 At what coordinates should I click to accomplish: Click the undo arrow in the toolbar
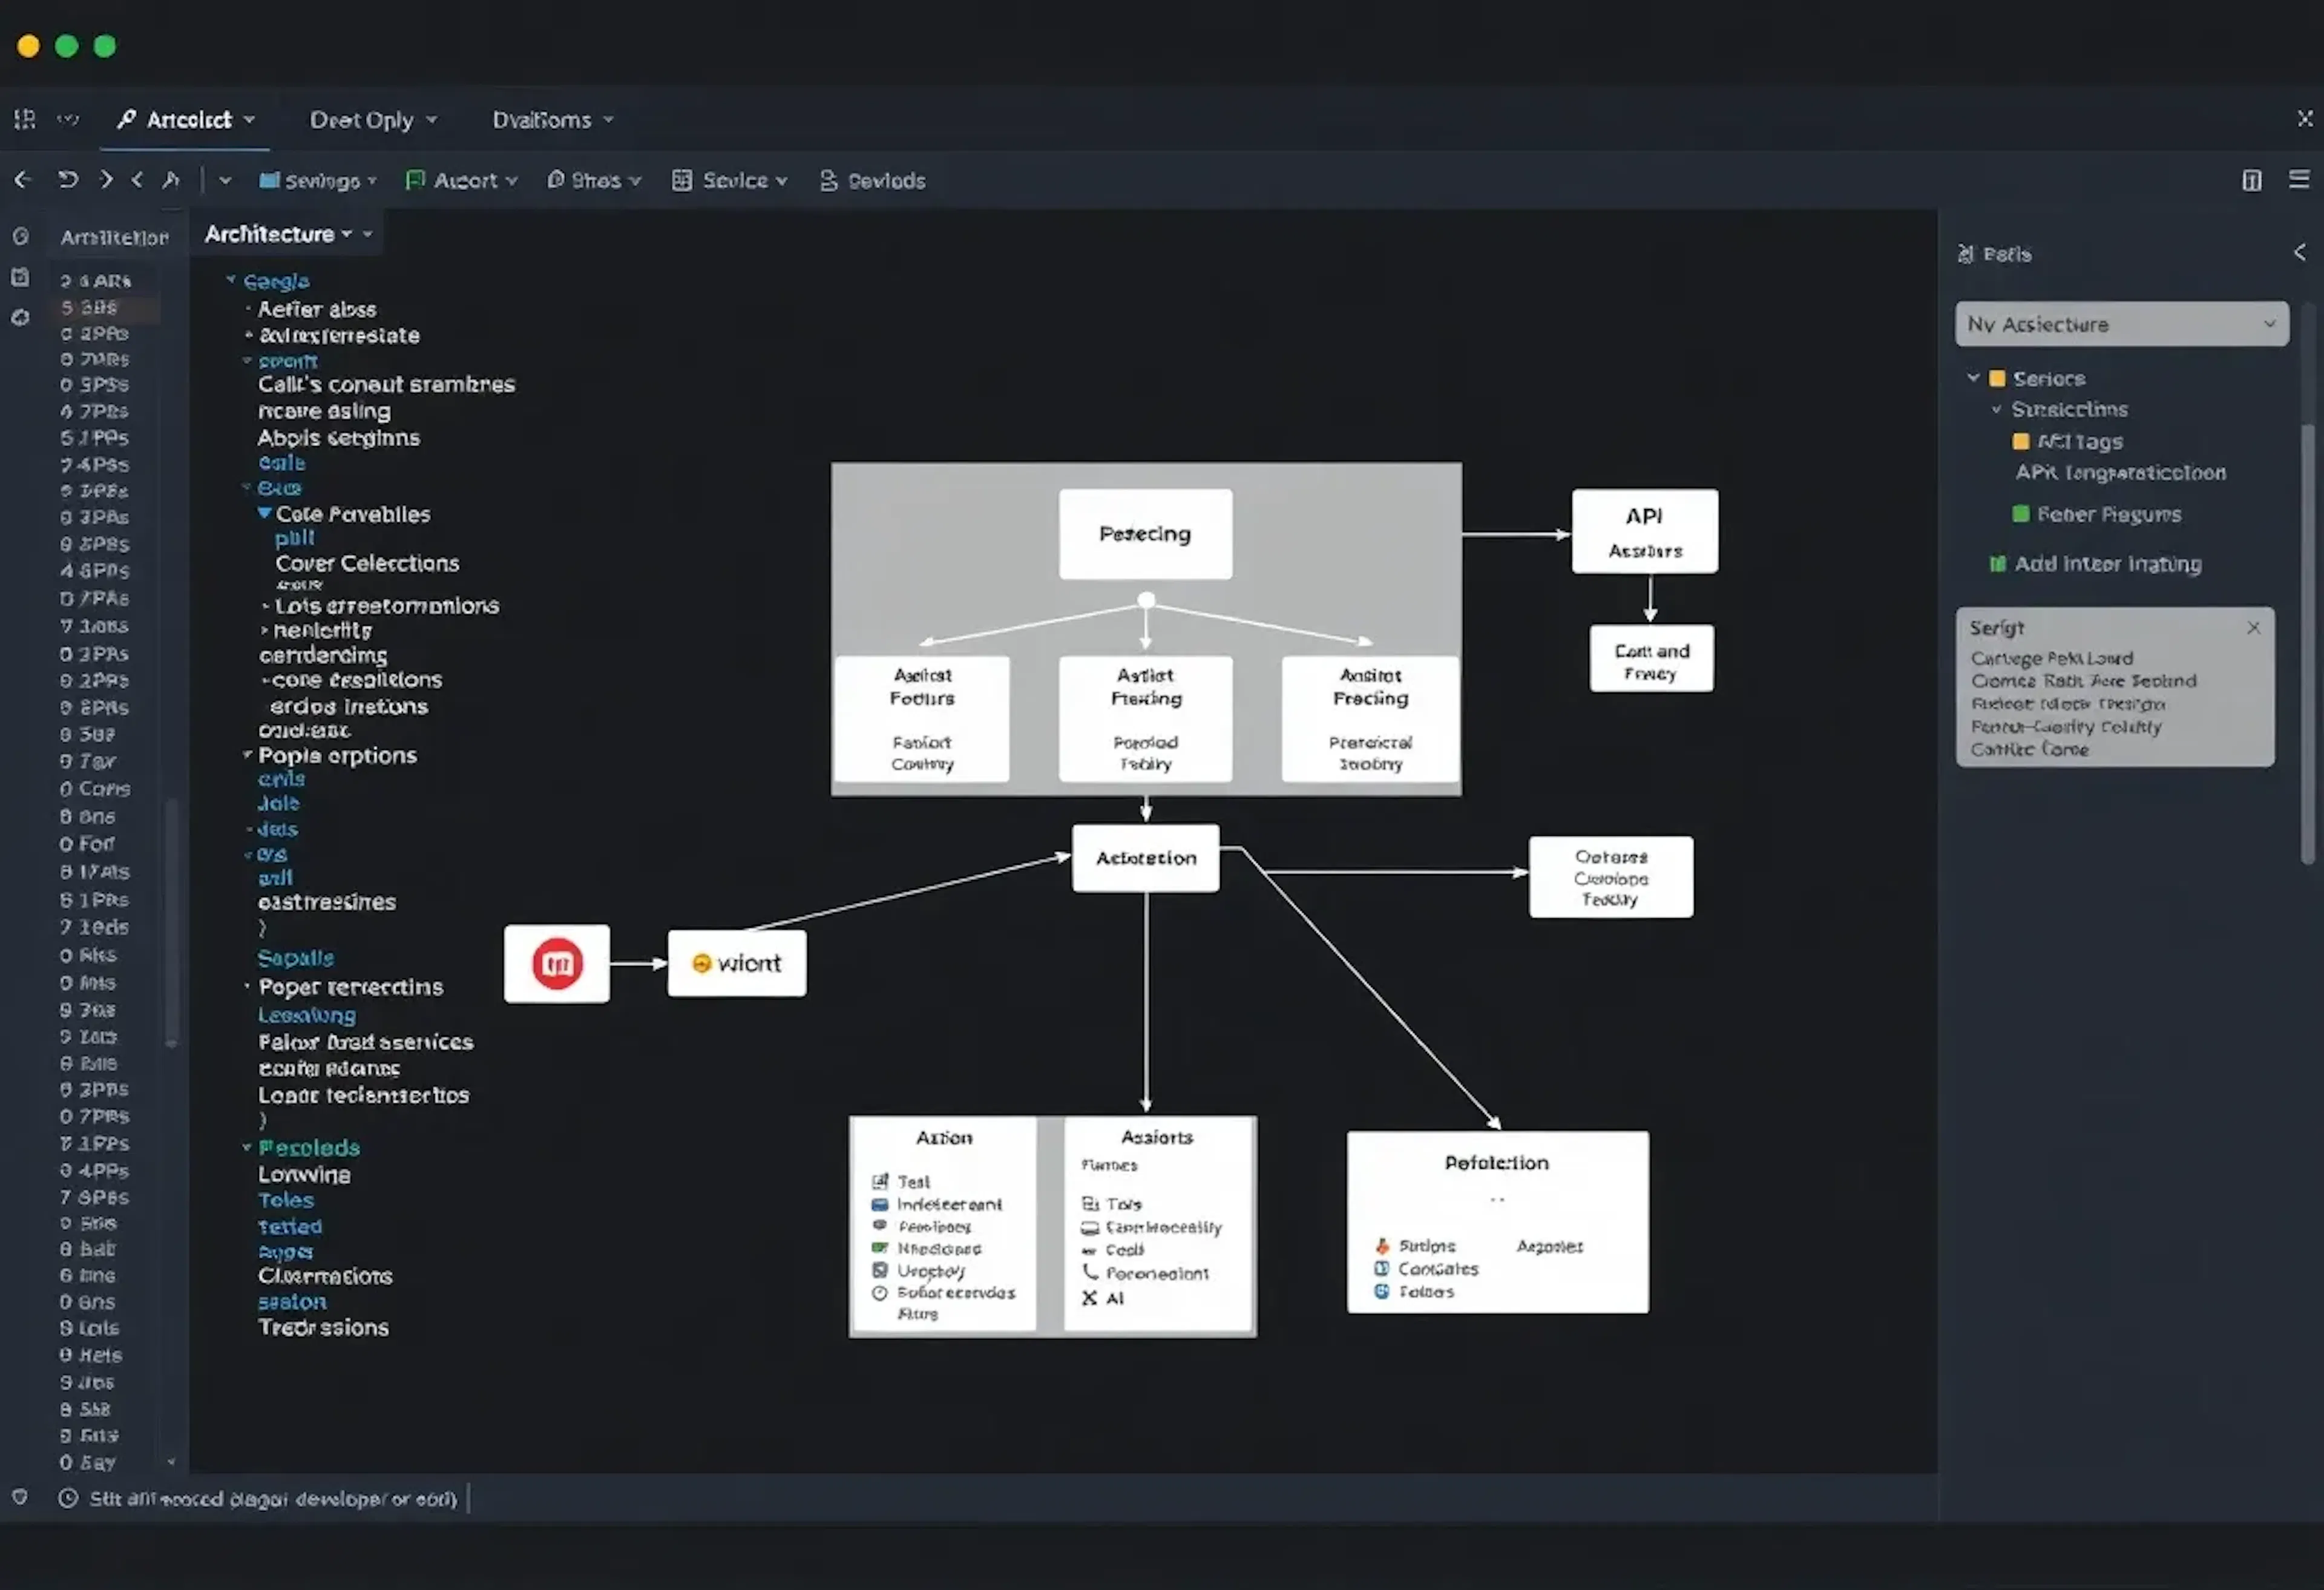(x=67, y=180)
